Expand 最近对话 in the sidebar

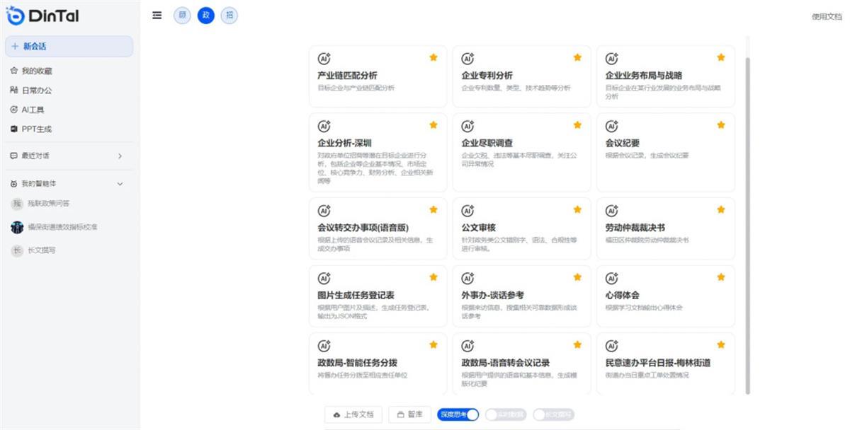[x=68, y=156]
